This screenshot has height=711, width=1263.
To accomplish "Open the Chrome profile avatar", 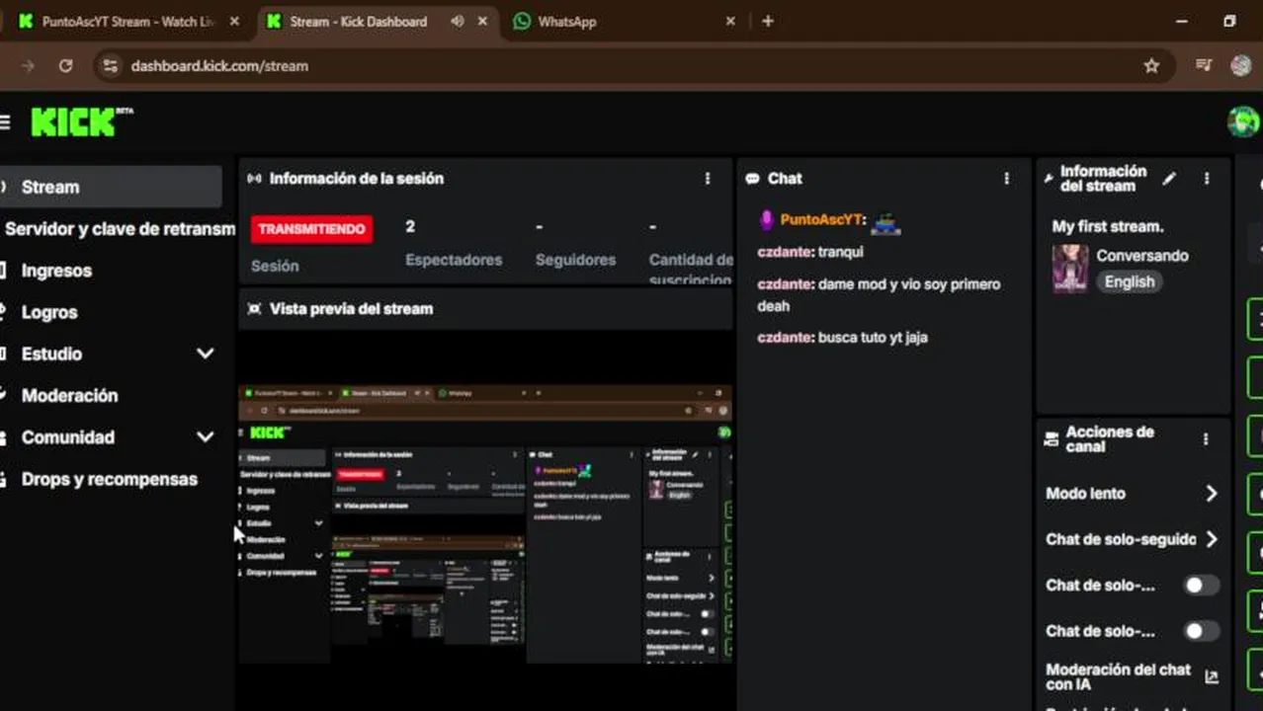I will [x=1241, y=66].
